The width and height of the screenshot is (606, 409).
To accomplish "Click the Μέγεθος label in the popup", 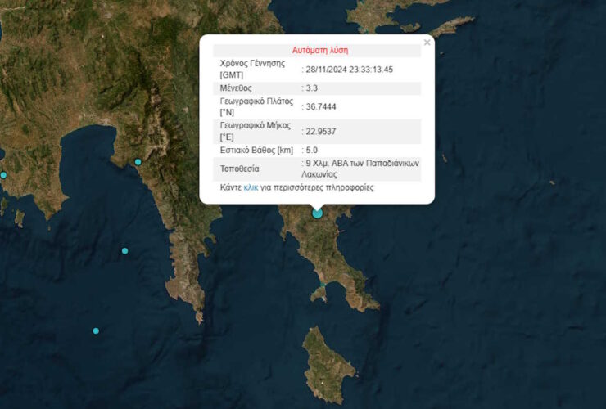I will click(x=237, y=88).
